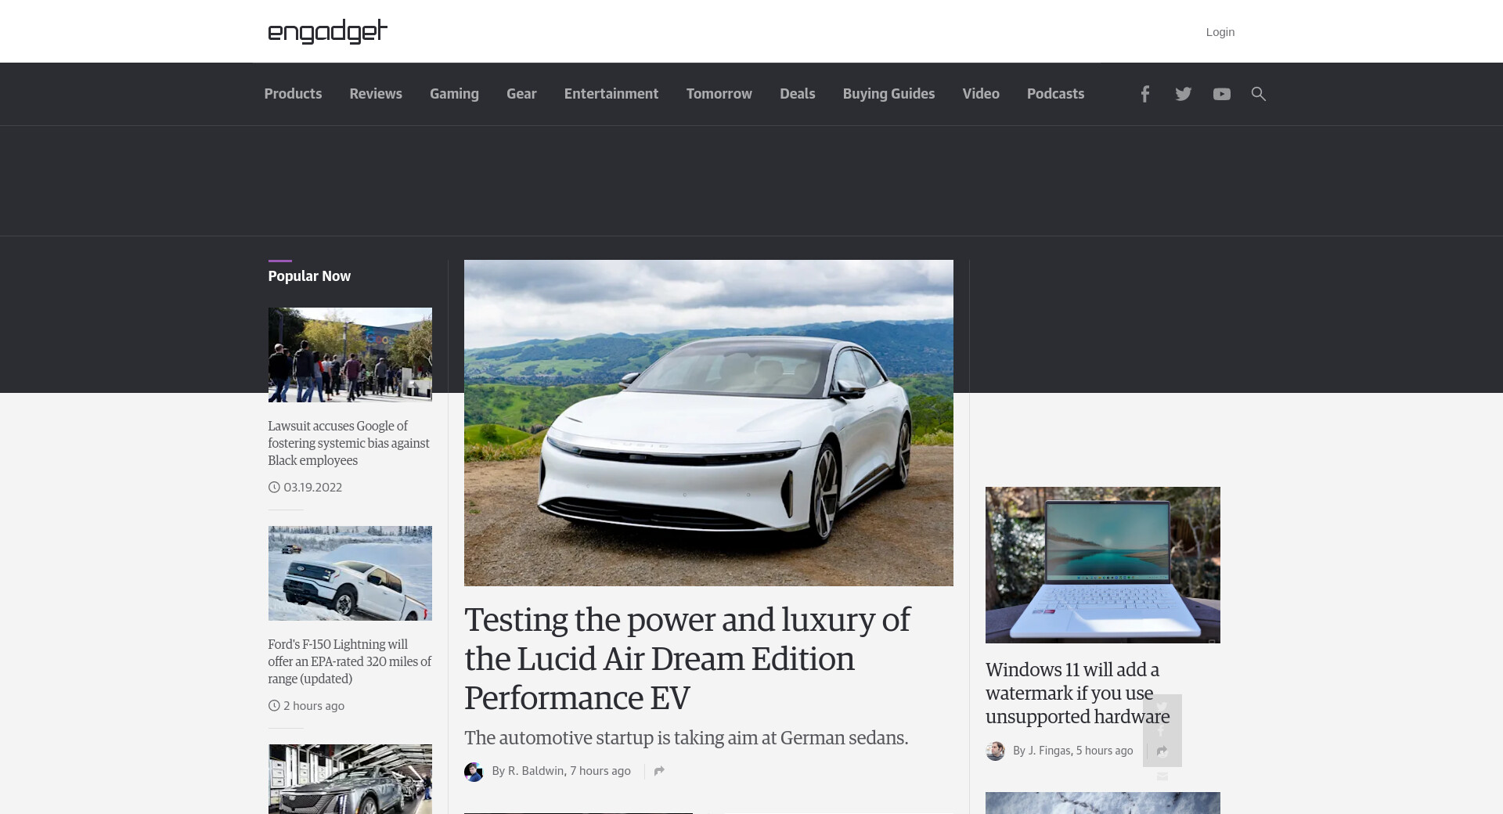Open Engadget's Twitter page icon
Image resolution: width=1503 pixels, height=814 pixels.
(1183, 94)
